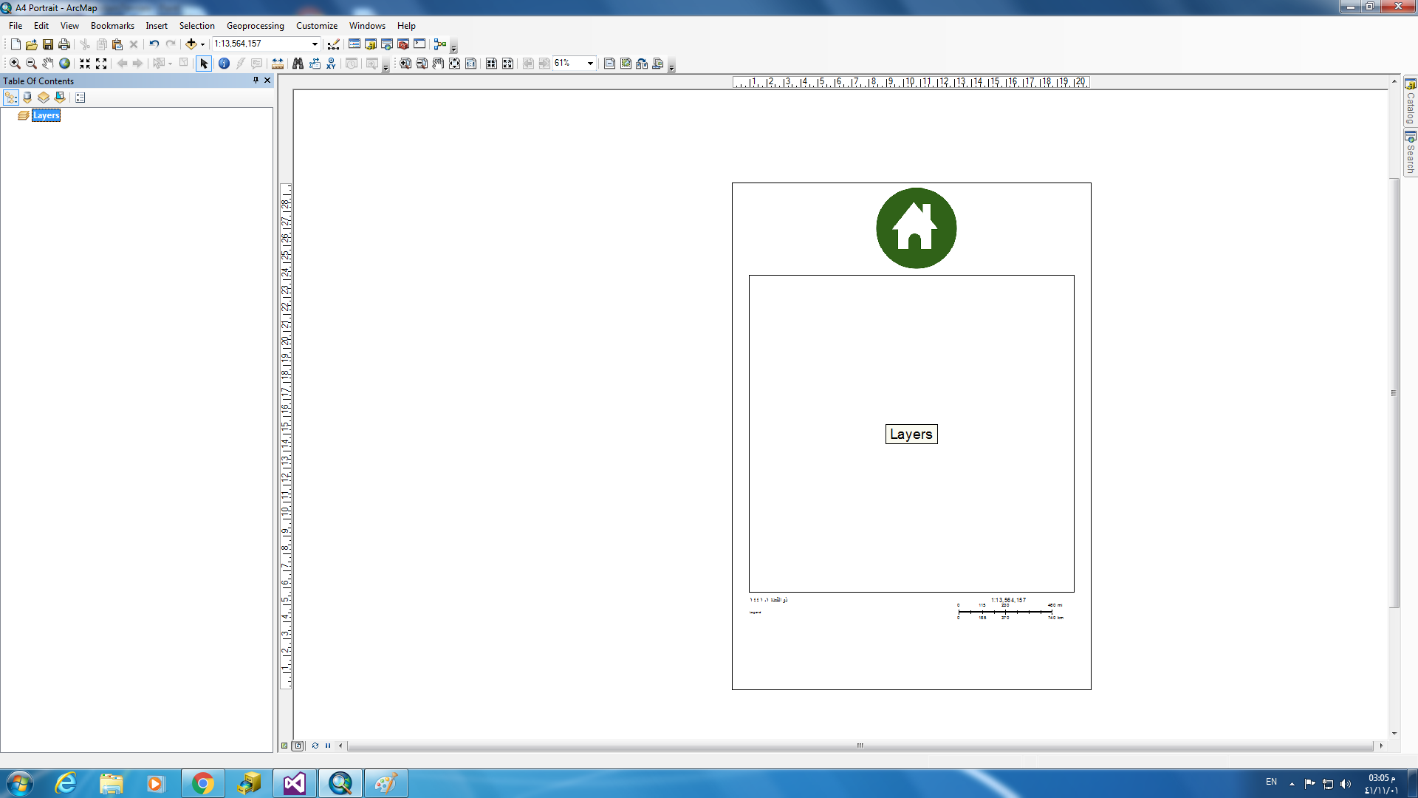
Task: Click the Focus Data Frame icon
Action: pyautogui.click(x=626, y=64)
